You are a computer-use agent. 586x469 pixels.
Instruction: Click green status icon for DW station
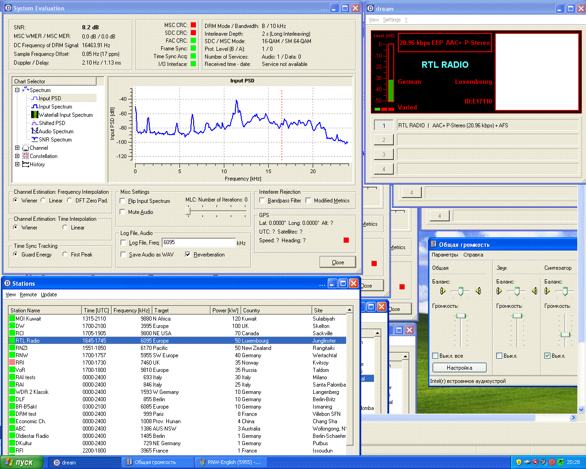(x=12, y=326)
